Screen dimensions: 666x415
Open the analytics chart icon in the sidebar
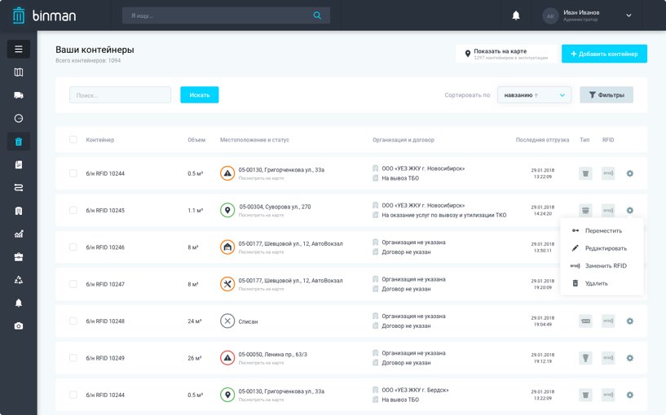pyautogui.click(x=19, y=234)
